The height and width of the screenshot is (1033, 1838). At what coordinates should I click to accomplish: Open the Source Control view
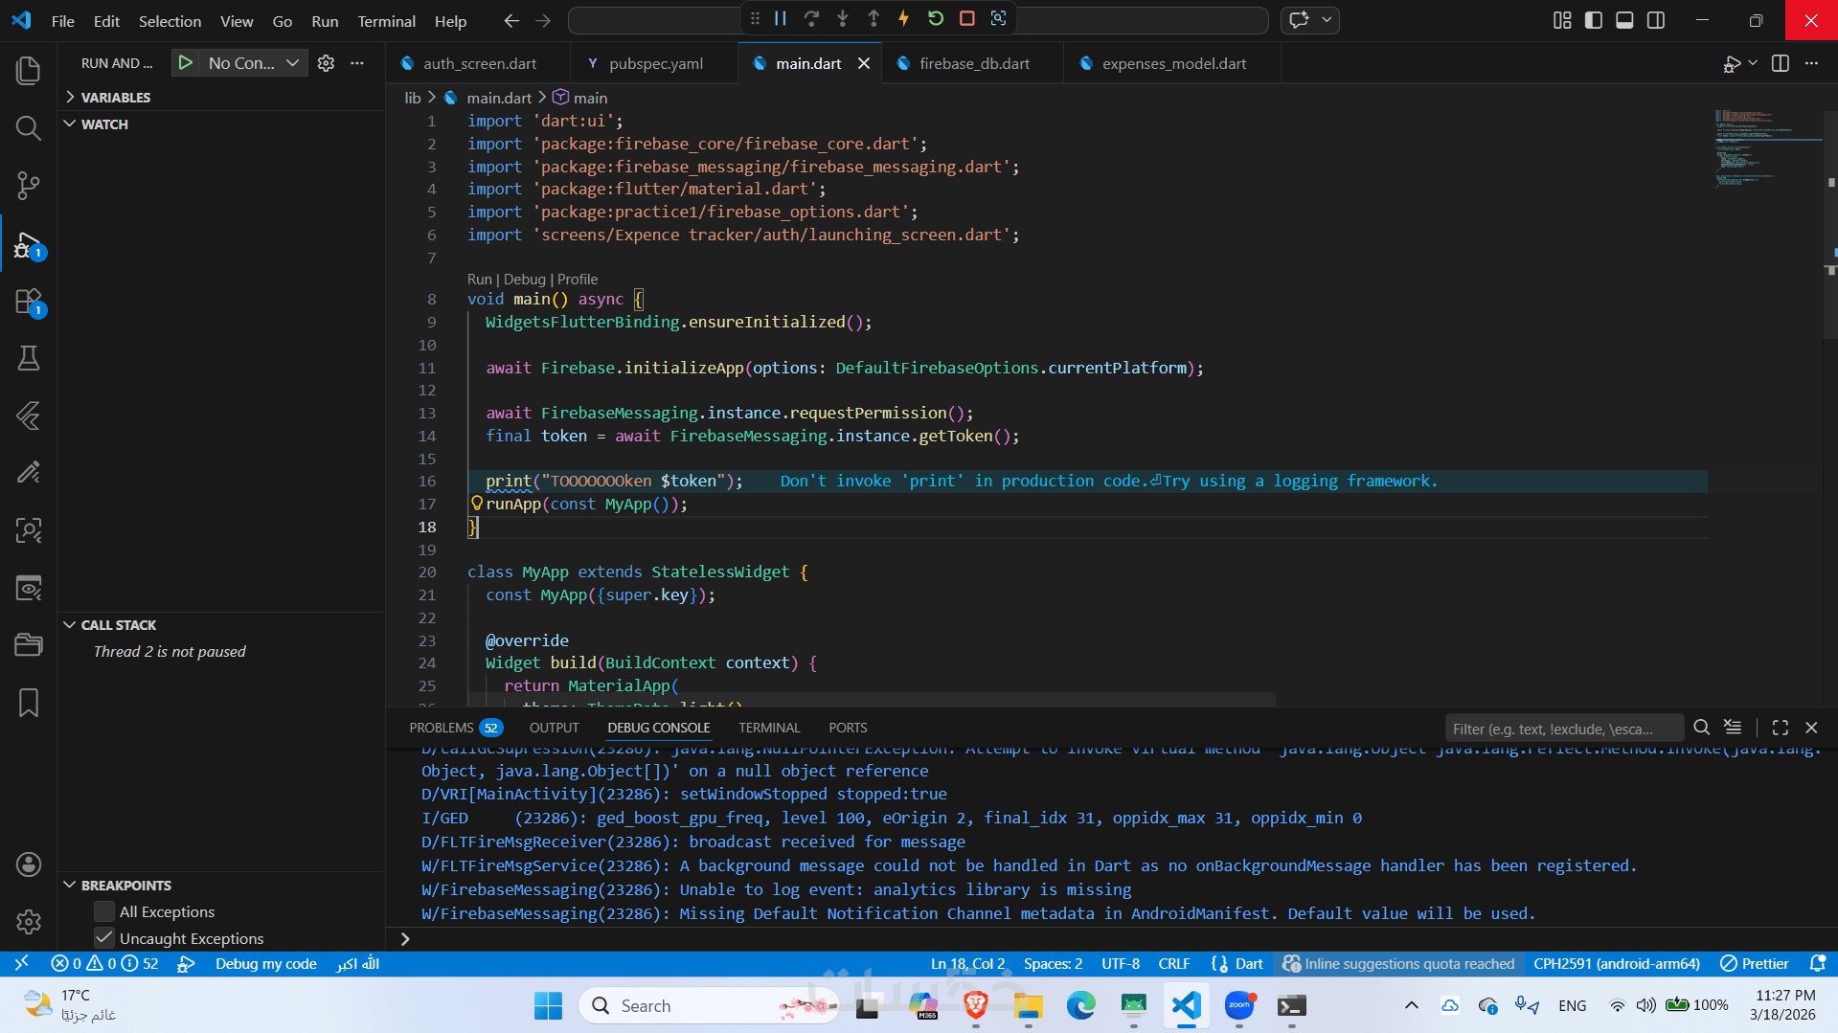[x=29, y=186]
